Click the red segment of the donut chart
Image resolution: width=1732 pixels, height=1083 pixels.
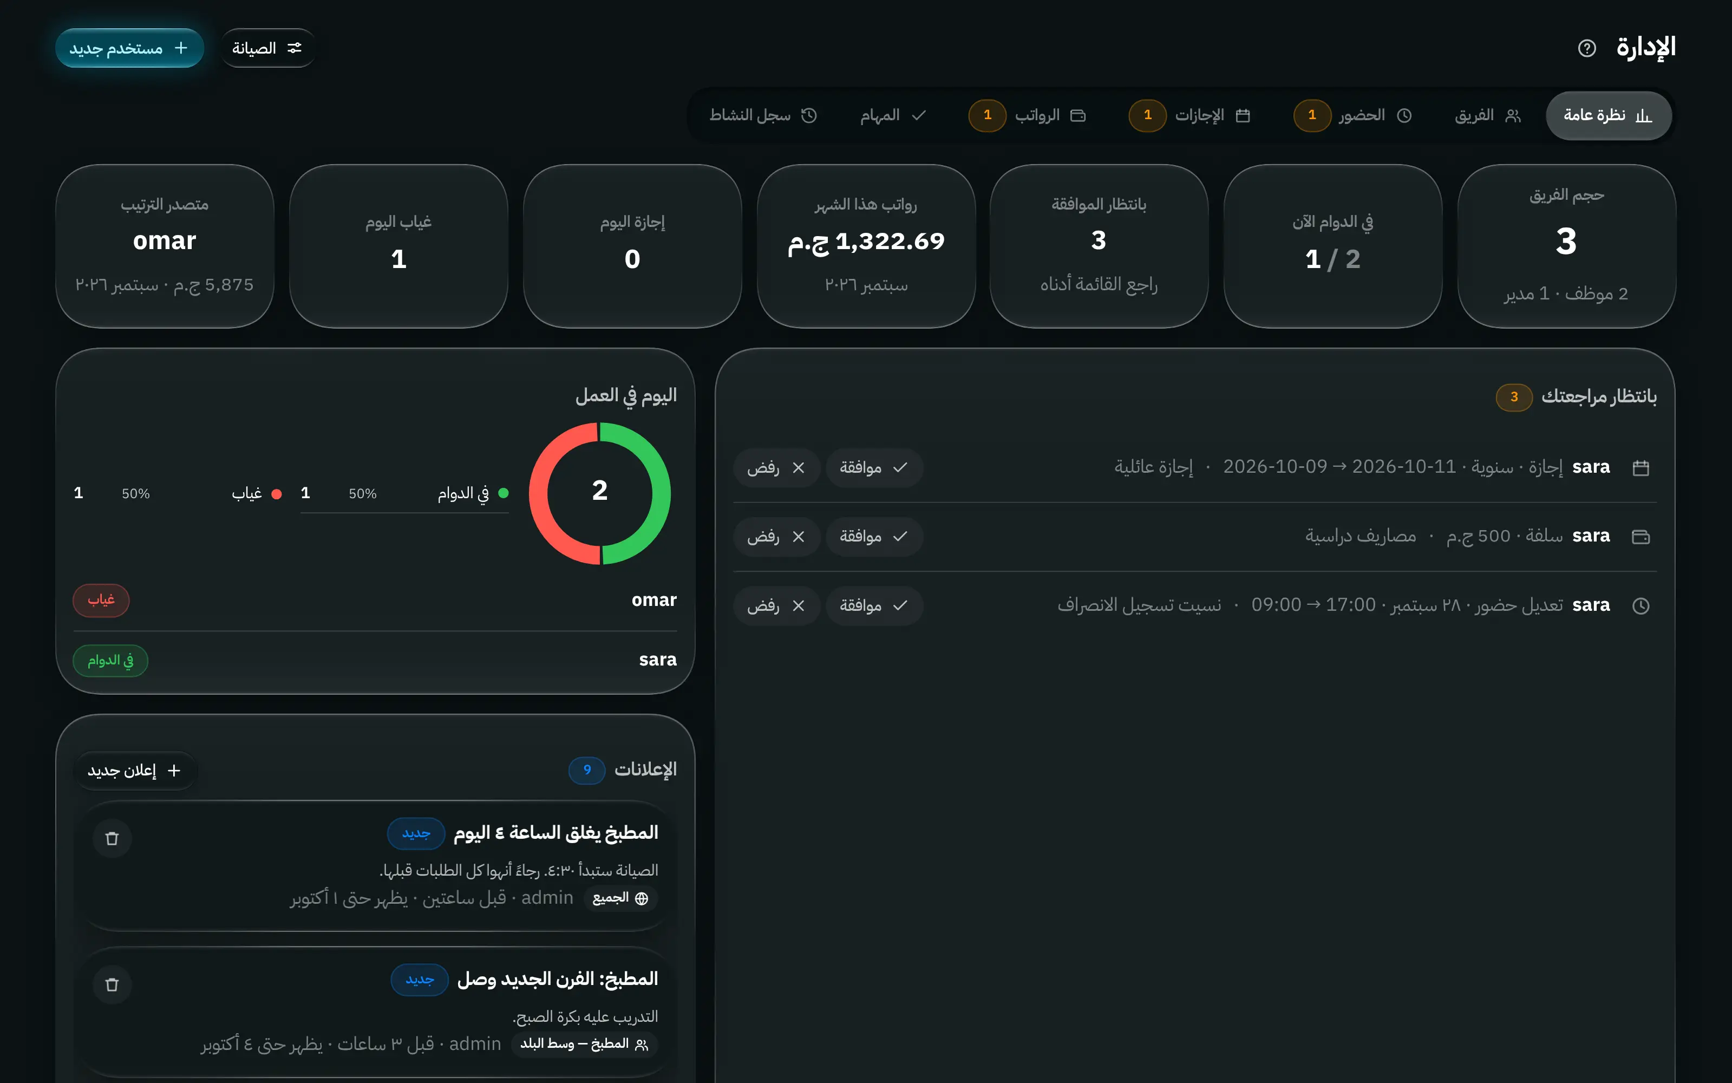coord(538,493)
